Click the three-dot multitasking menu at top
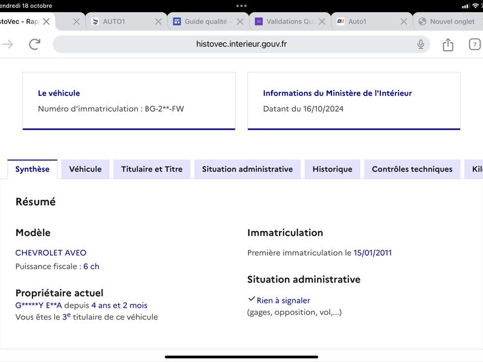The image size is (483, 362). pos(241,6)
